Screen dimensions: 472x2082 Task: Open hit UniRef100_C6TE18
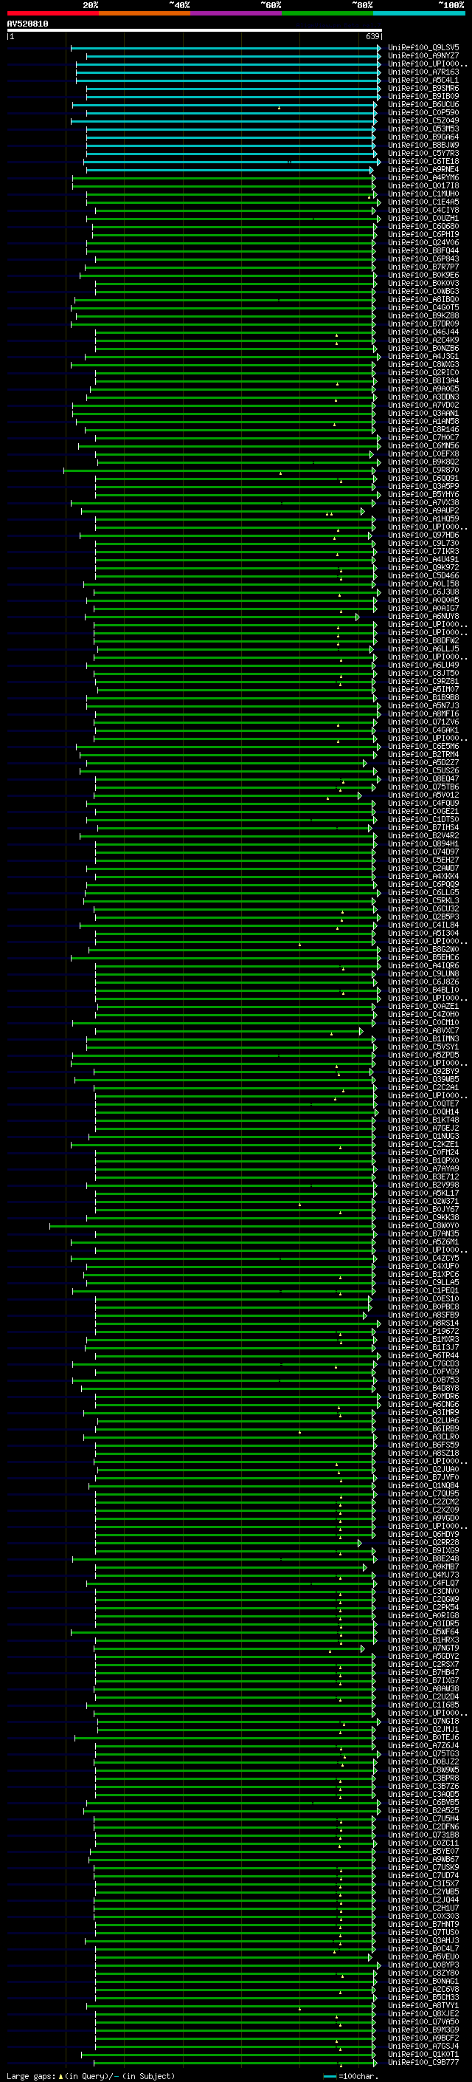pos(423,162)
